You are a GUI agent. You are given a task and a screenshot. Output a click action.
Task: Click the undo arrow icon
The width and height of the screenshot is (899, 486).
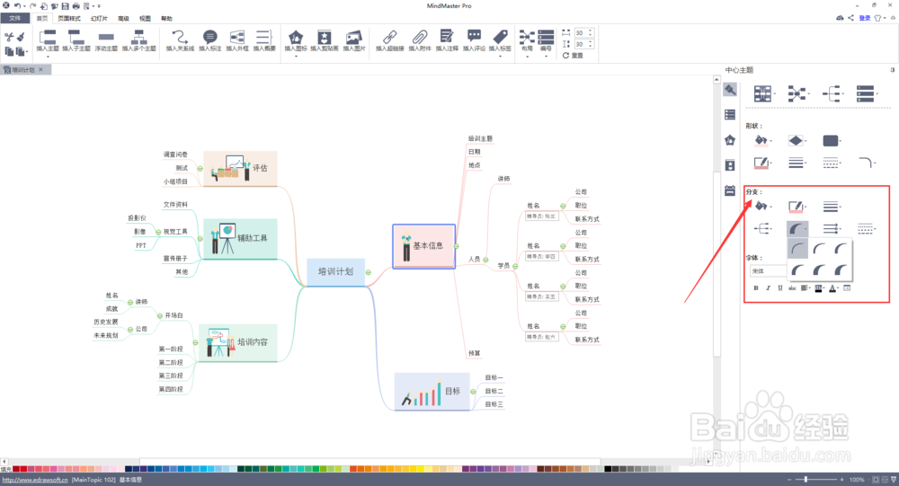coord(17,5)
